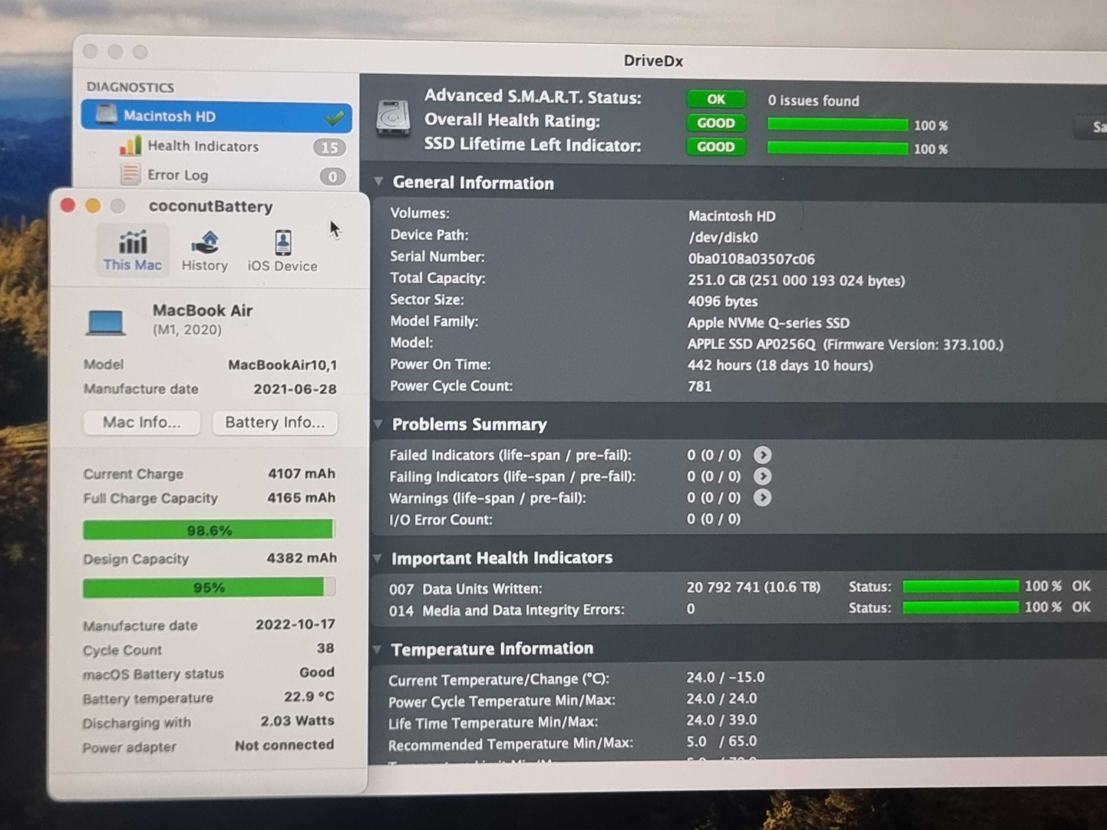Click the Health Indicators bar-chart icon
Screen dimensions: 1107x830
[x=130, y=146]
